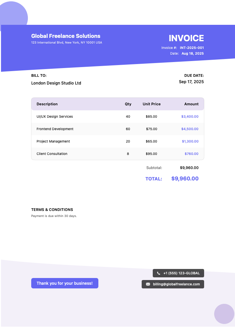
Task: Click the Description column header
Action: pos(47,104)
